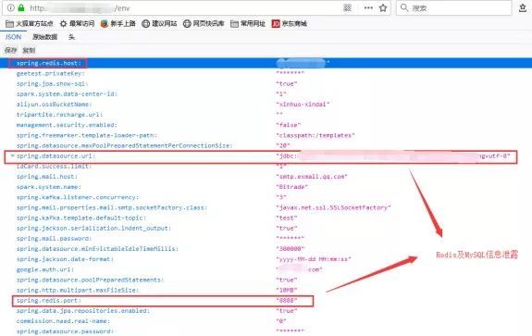Select the spring.datasource.url key
532x336 pixels.
click(x=56, y=156)
